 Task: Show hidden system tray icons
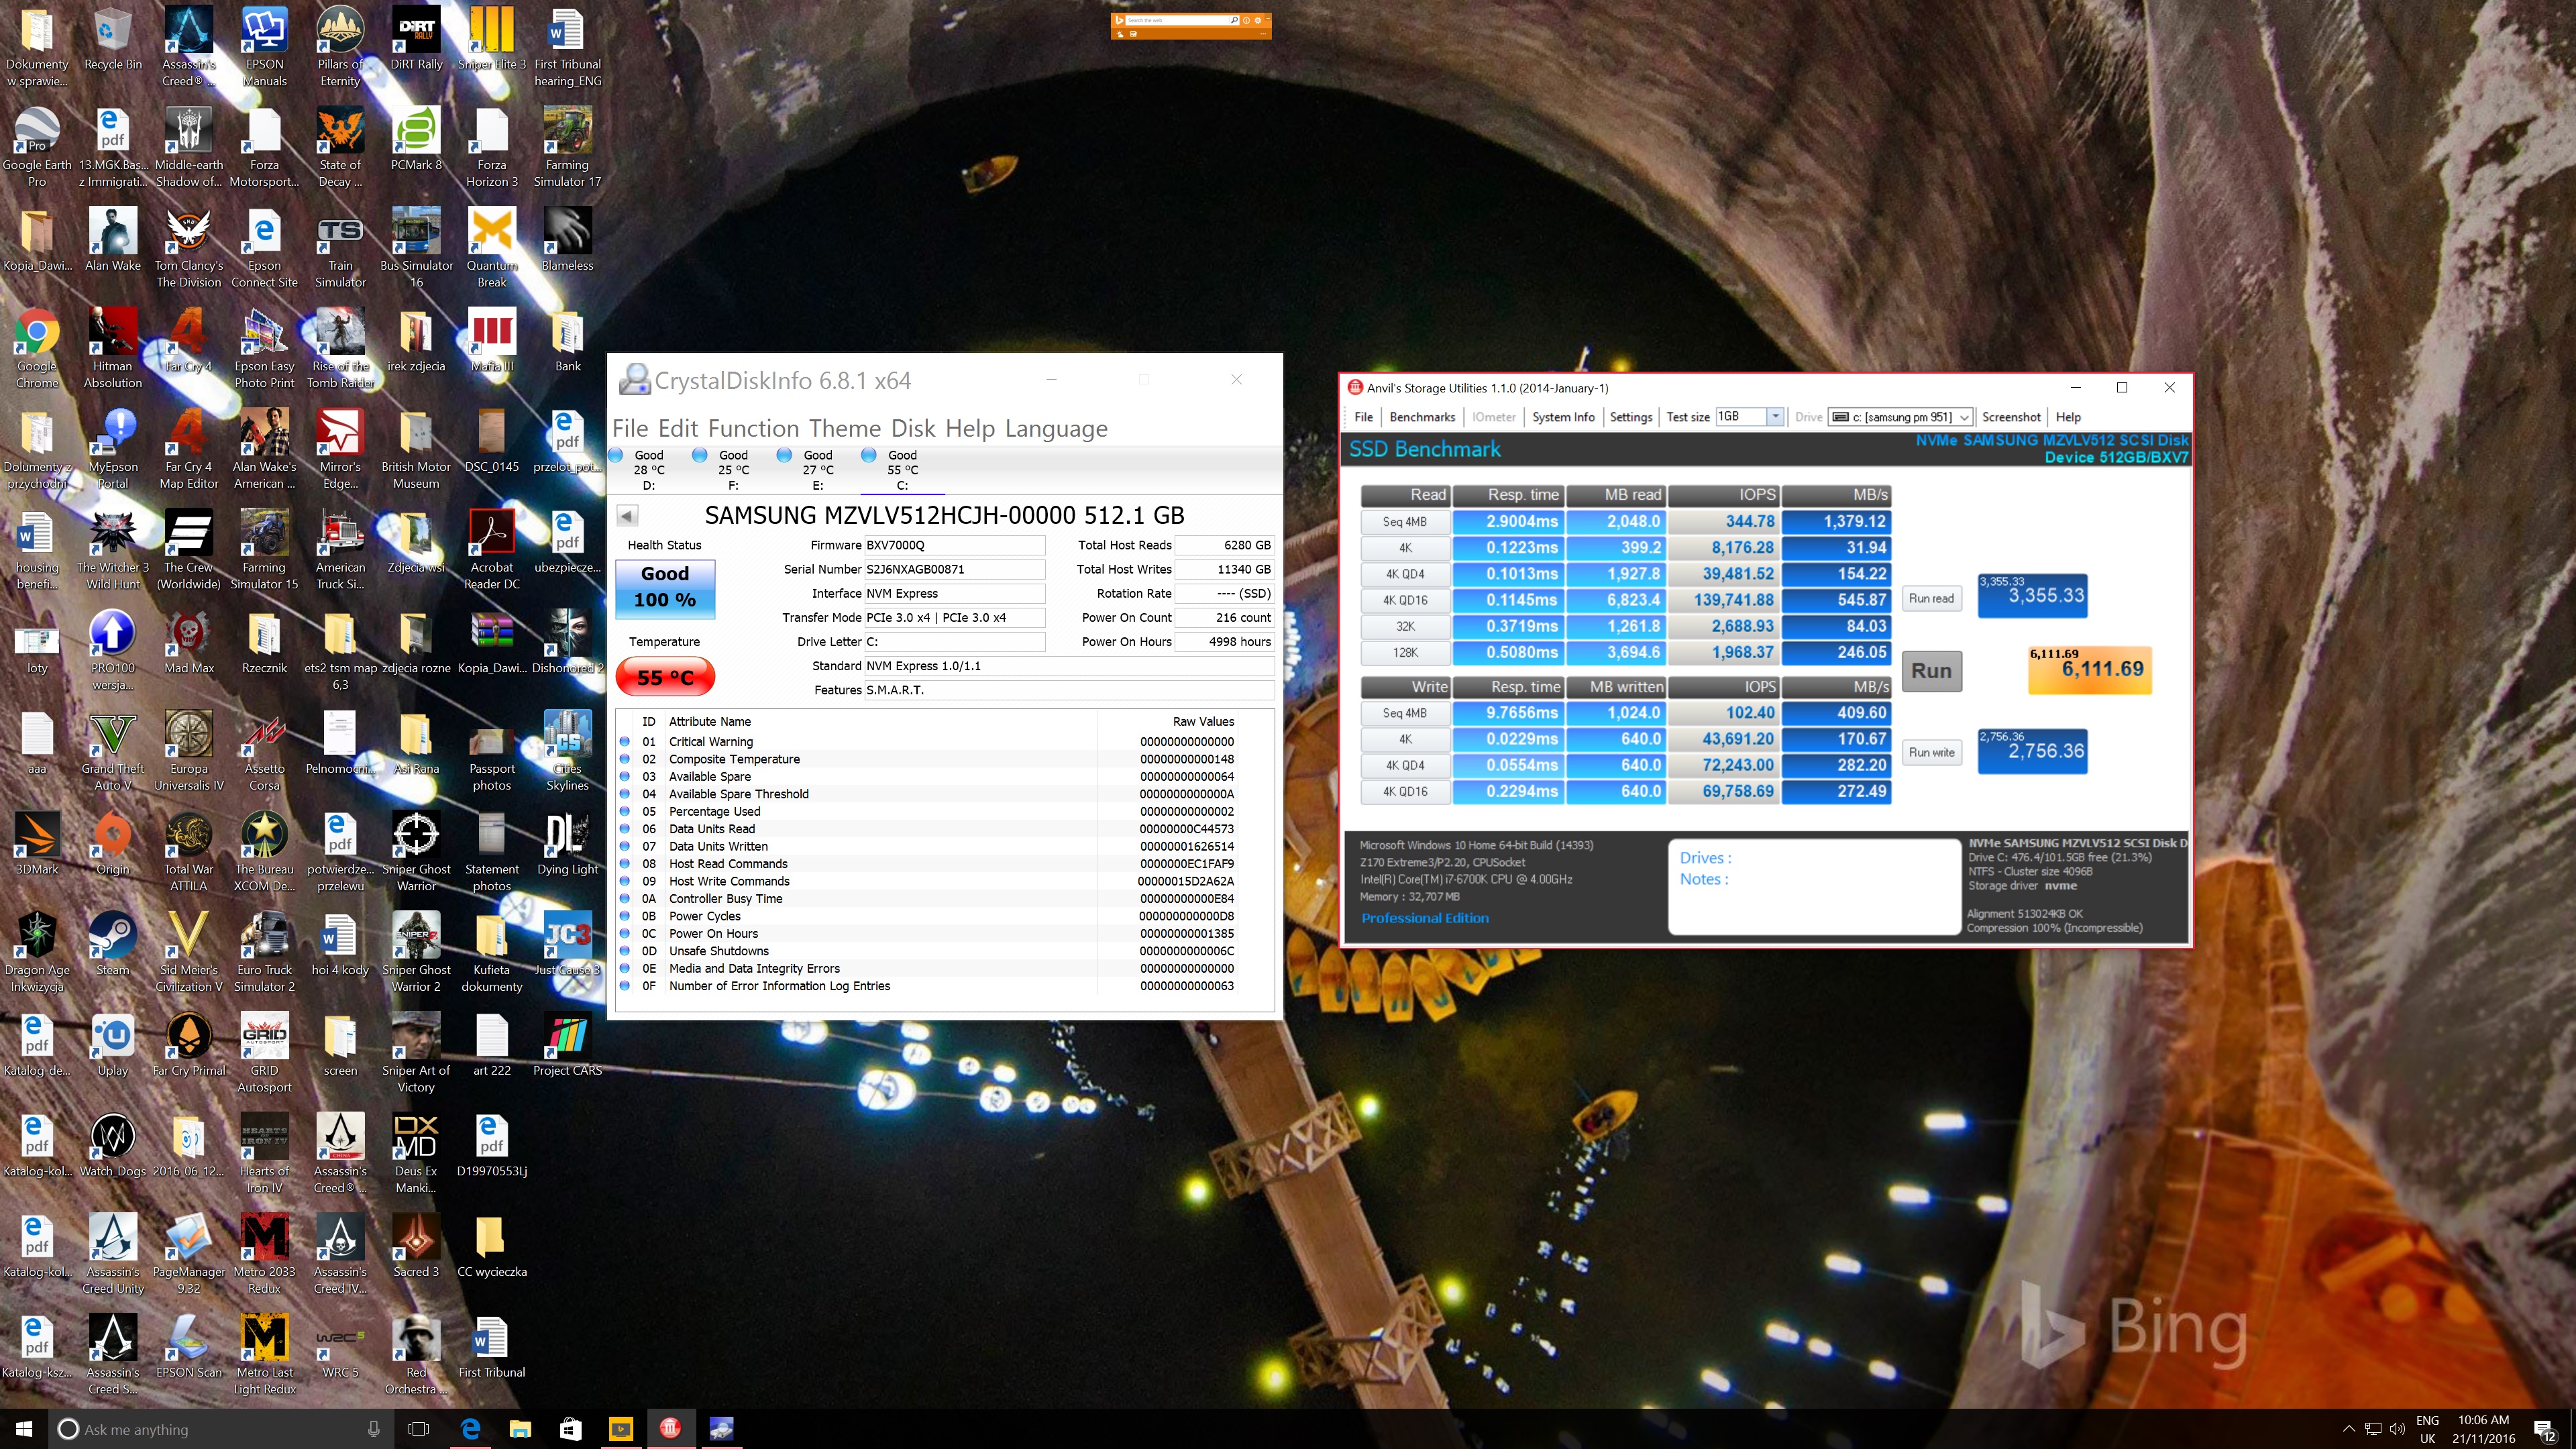(x=2348, y=1428)
